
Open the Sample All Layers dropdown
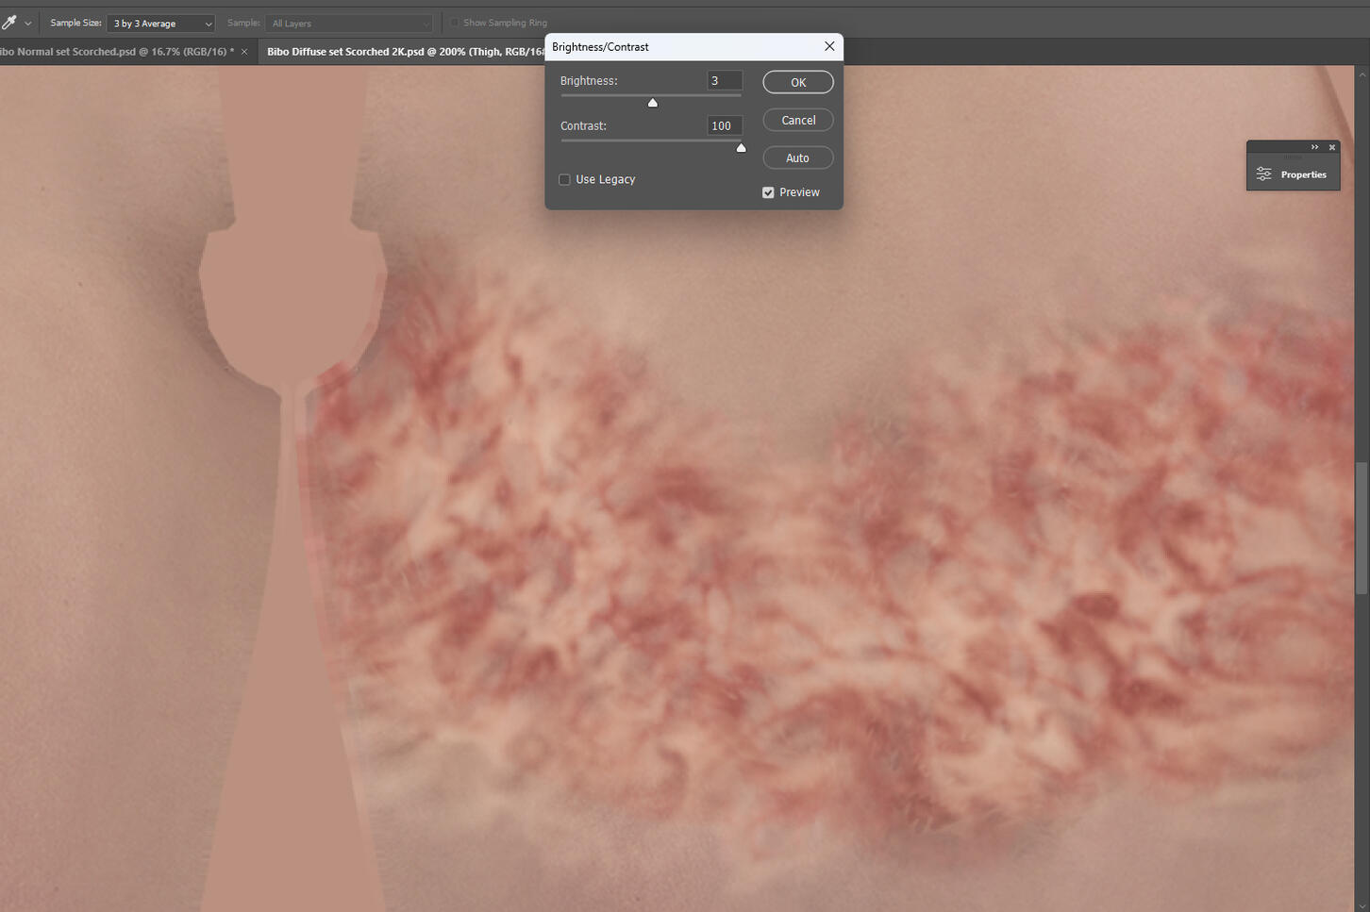348,24
